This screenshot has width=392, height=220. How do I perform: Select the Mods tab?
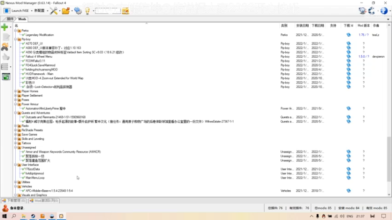click(22, 19)
